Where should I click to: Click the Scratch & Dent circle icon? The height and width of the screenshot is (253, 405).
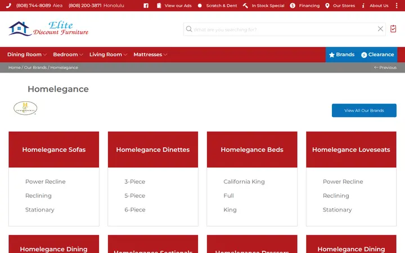coord(200,6)
